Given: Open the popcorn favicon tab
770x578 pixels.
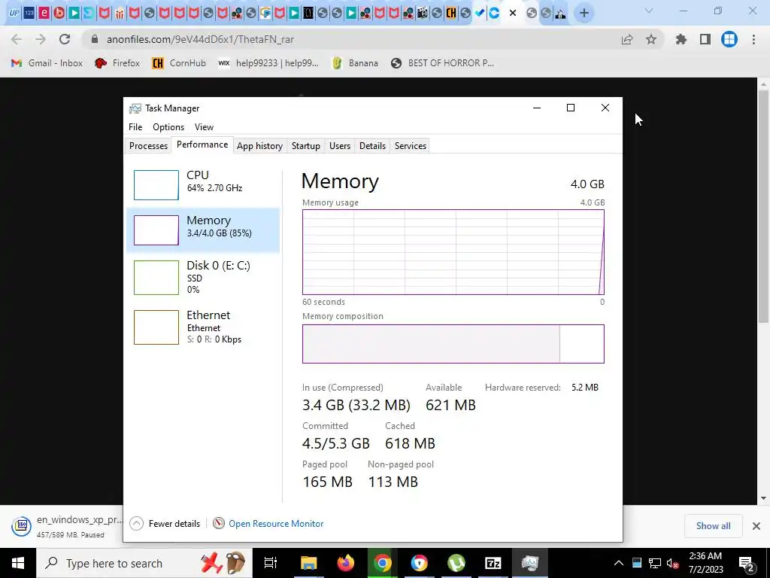Looking at the screenshot, I should tap(120, 14).
